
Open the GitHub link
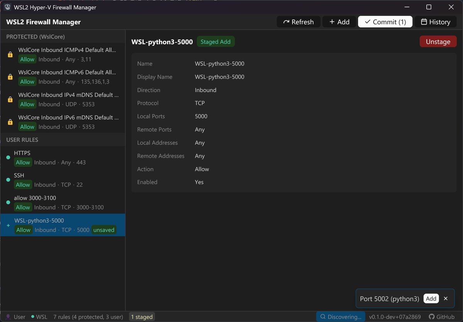pos(442,317)
